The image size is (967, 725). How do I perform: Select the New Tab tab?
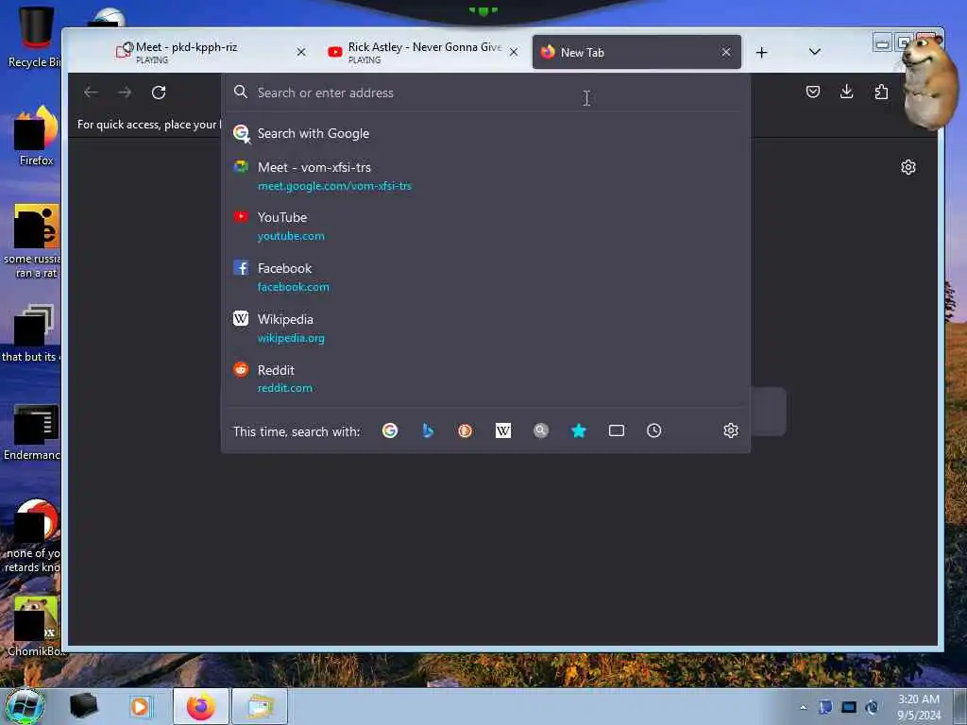pos(636,53)
